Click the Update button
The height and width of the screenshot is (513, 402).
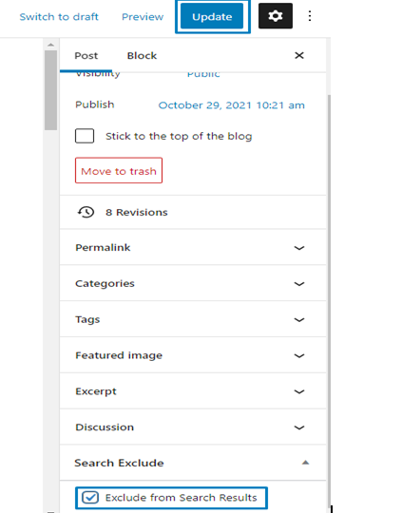(x=212, y=16)
